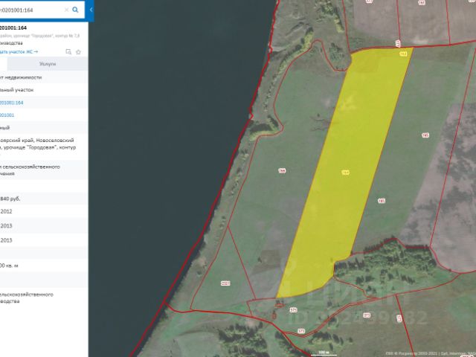Click the 273 road parcel label

pyautogui.click(x=301, y=329)
